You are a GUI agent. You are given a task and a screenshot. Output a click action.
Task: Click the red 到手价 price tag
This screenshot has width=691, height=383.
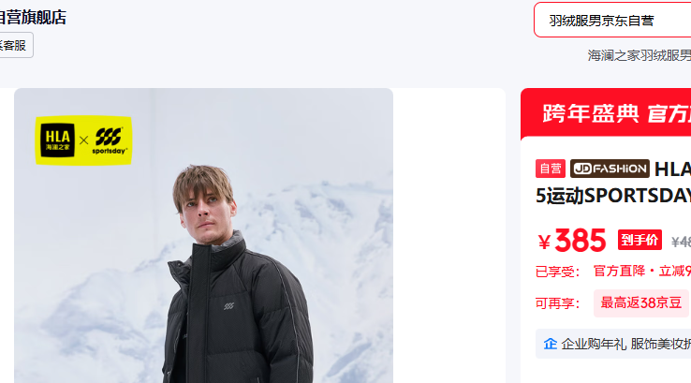point(640,241)
